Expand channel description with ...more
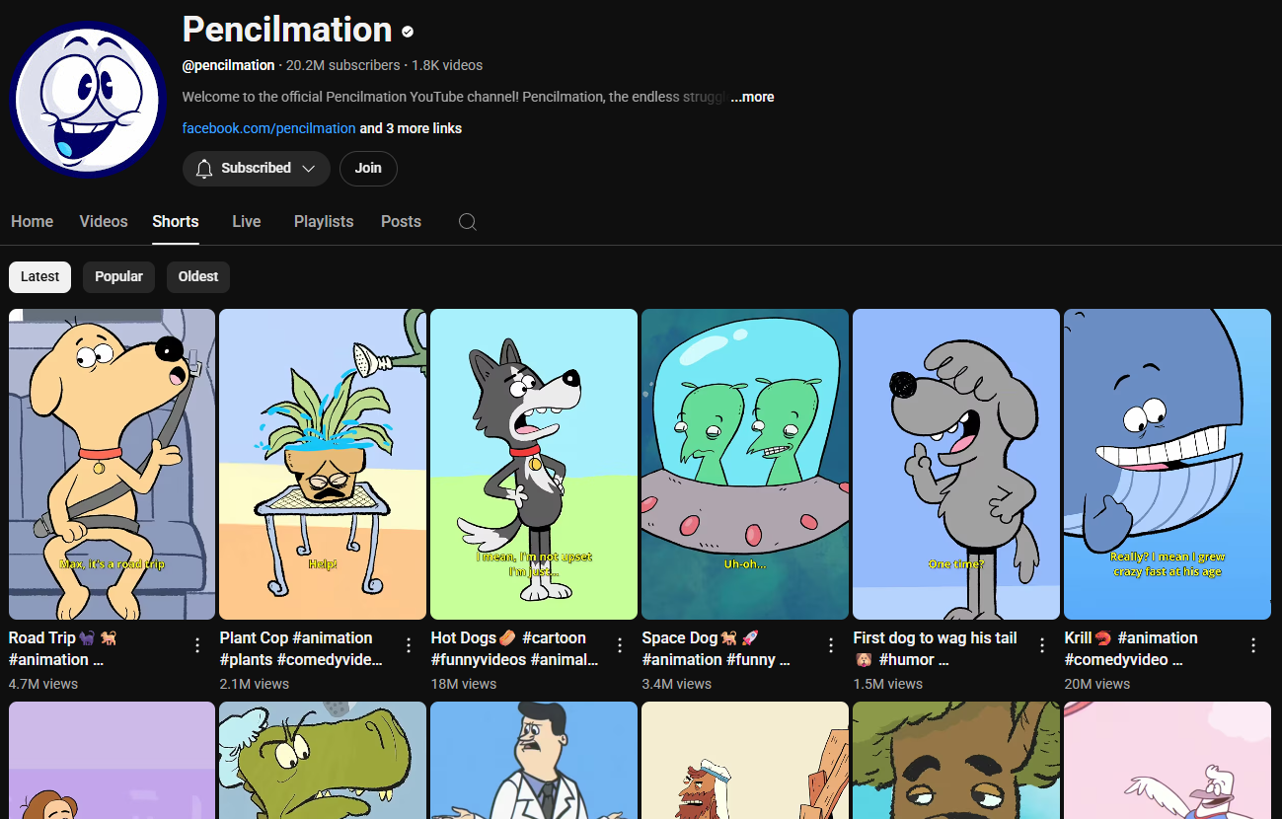The image size is (1282, 819). point(752,97)
